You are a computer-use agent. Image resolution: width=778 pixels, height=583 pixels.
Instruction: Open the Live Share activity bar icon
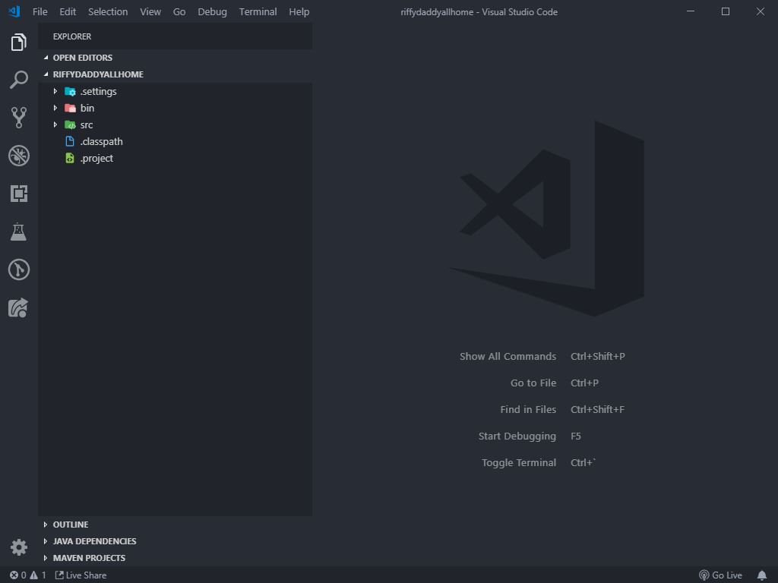point(18,308)
